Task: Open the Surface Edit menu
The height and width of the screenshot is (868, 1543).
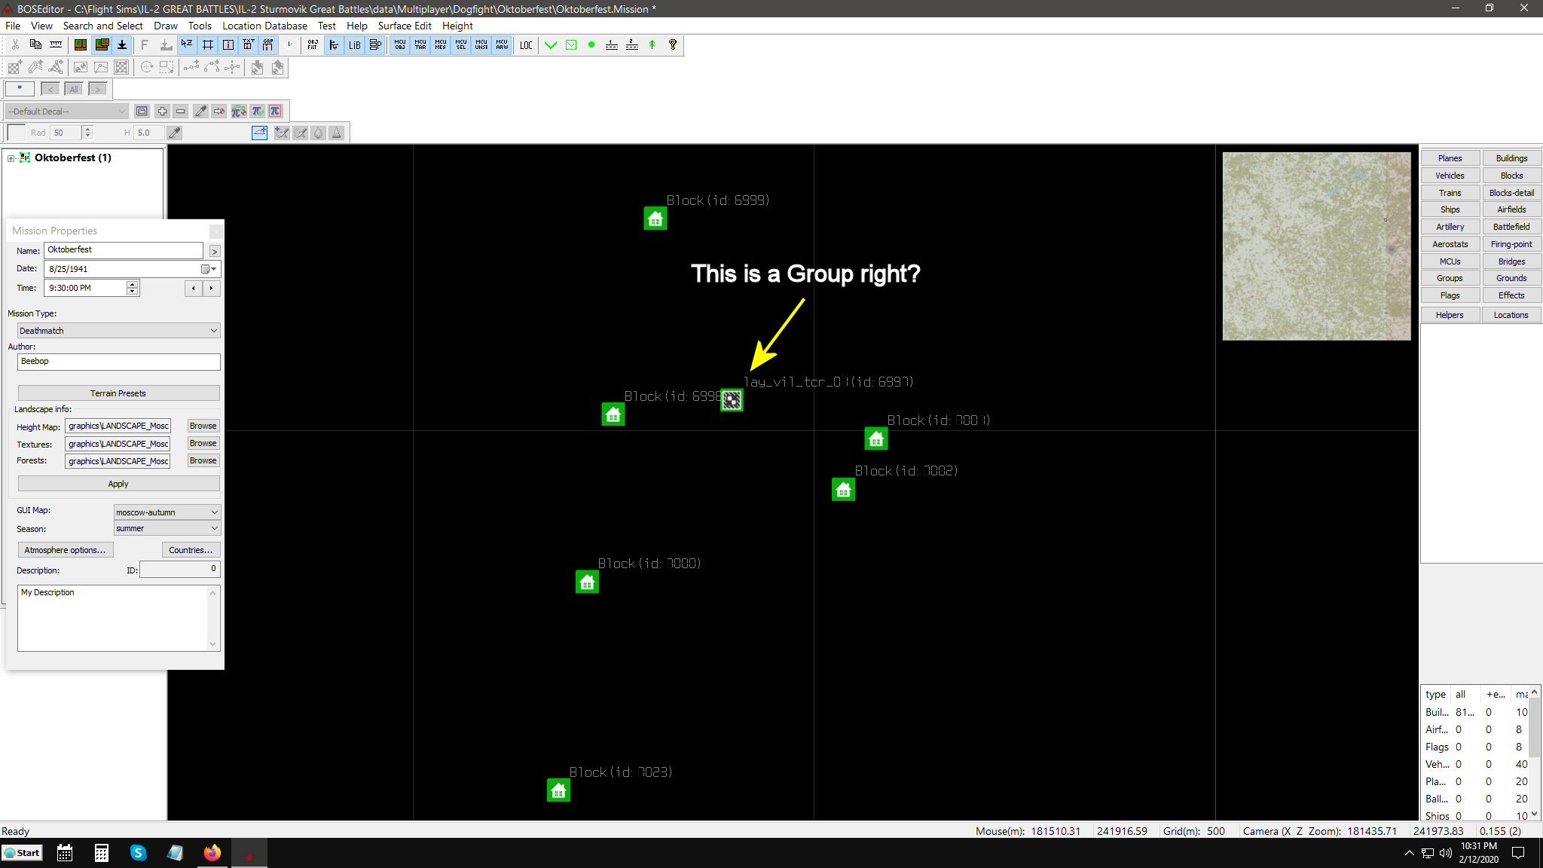Action: pos(405,26)
